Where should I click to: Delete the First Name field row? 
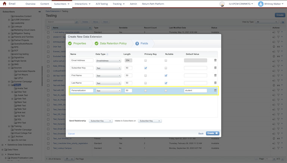tap(215, 75)
